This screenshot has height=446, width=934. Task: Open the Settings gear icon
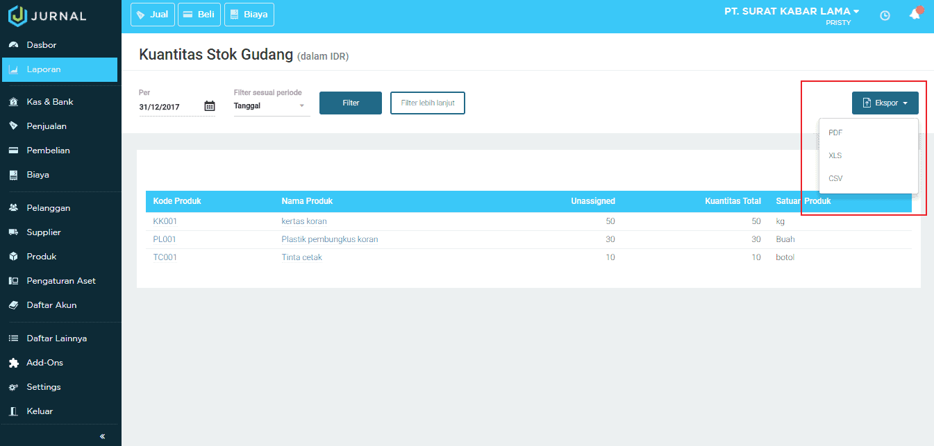click(15, 386)
